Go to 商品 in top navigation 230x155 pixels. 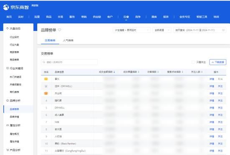pyautogui.click(x=49, y=17)
